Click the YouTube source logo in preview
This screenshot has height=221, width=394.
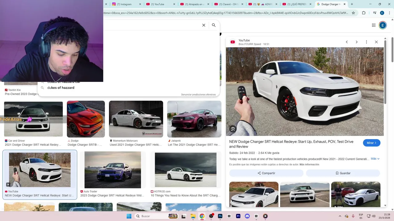coord(233,42)
